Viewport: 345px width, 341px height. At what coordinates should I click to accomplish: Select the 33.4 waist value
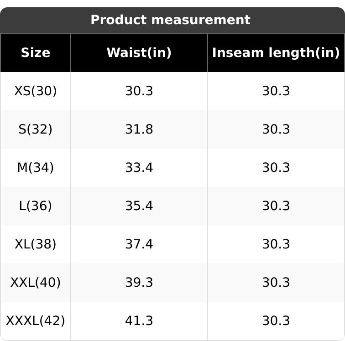[139, 168]
